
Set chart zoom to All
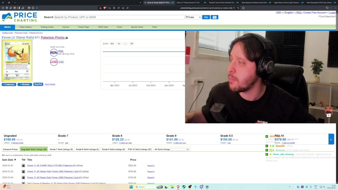(132, 44)
